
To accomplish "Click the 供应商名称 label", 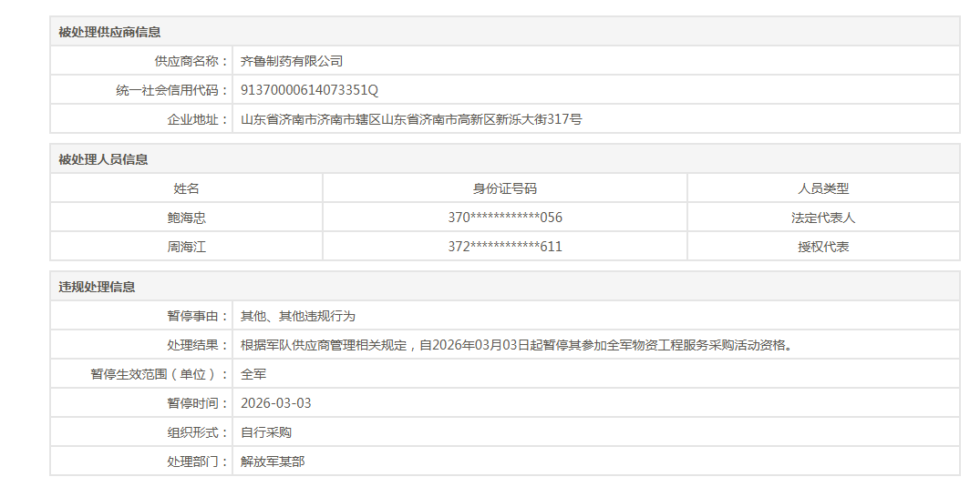I will pos(191,61).
